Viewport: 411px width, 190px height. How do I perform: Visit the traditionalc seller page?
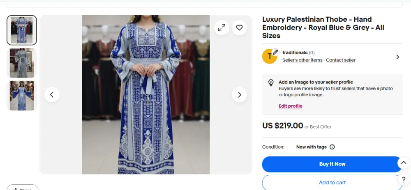point(295,52)
